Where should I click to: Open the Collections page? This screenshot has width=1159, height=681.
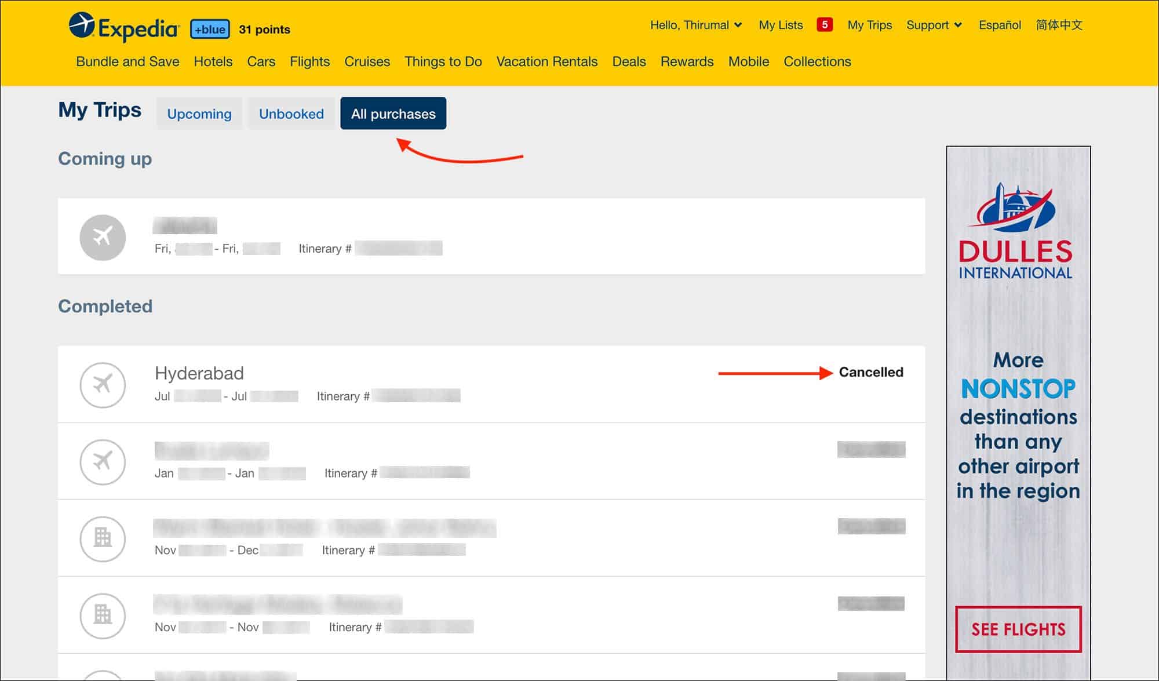point(817,61)
